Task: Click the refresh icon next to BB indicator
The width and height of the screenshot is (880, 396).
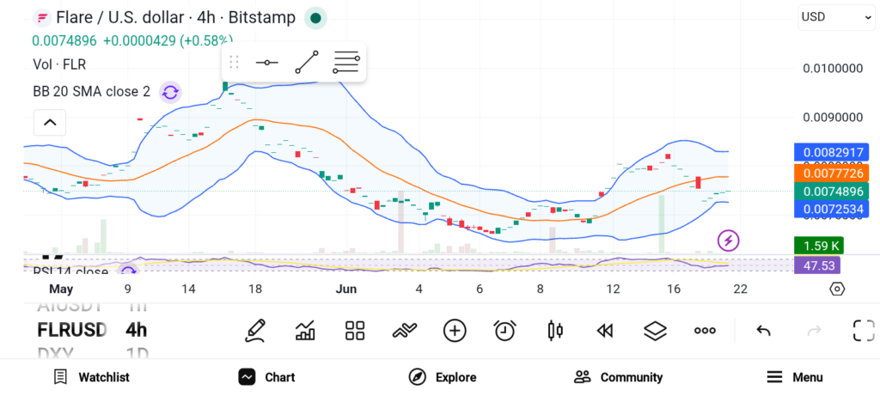Action: click(x=170, y=92)
